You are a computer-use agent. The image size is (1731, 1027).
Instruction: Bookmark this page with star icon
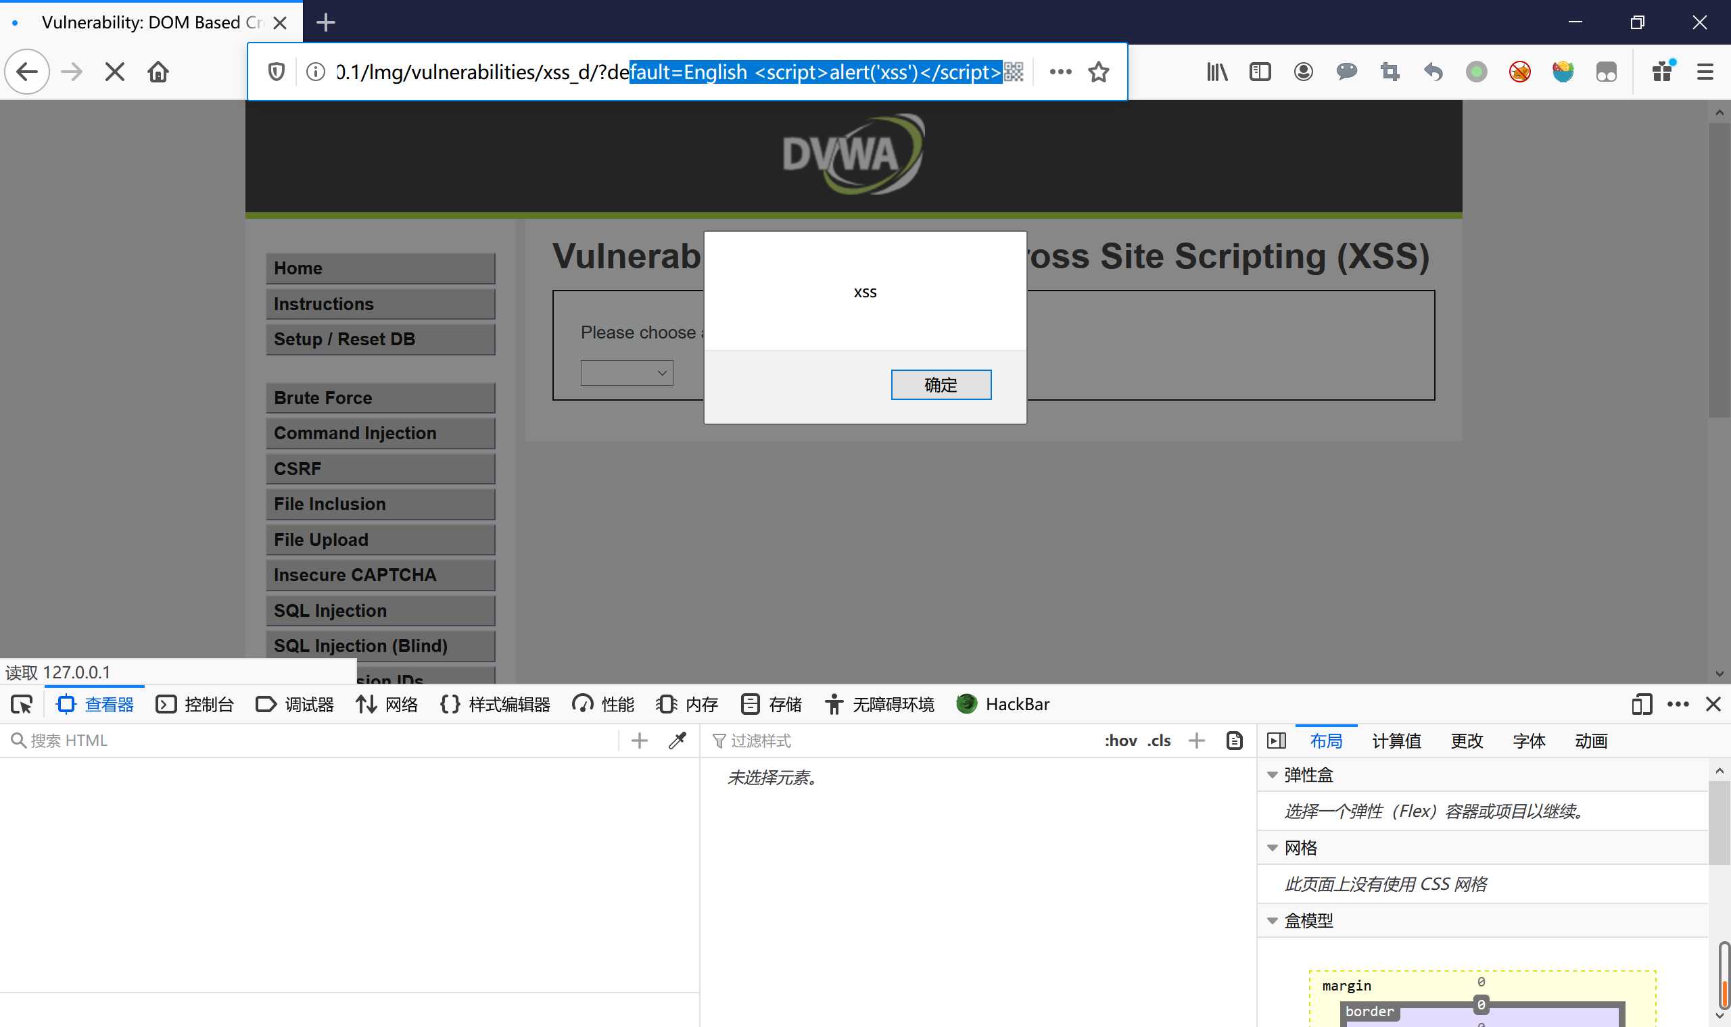(x=1099, y=72)
